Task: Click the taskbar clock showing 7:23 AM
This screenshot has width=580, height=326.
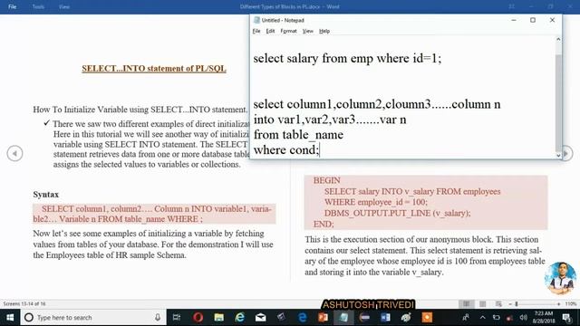Action: point(544,317)
